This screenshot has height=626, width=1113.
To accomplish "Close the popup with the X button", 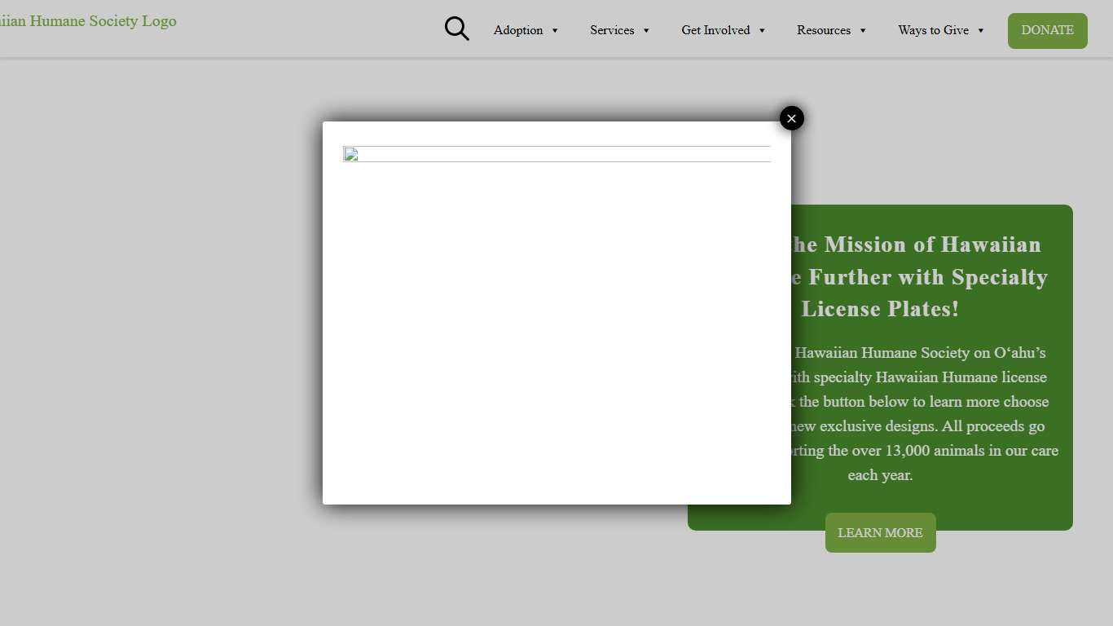I will point(791,118).
